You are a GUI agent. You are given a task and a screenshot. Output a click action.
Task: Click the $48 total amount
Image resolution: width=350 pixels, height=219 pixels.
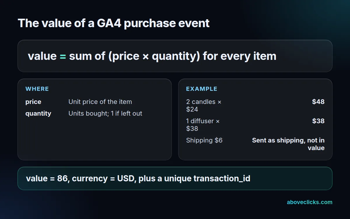318,102
